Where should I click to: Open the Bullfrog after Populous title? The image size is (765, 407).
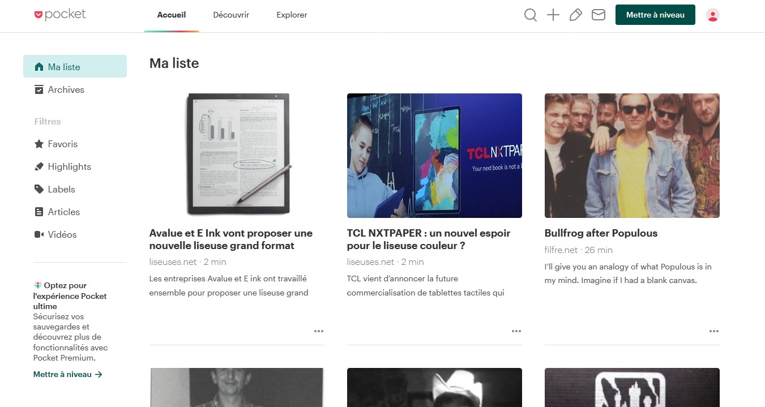pyautogui.click(x=601, y=233)
